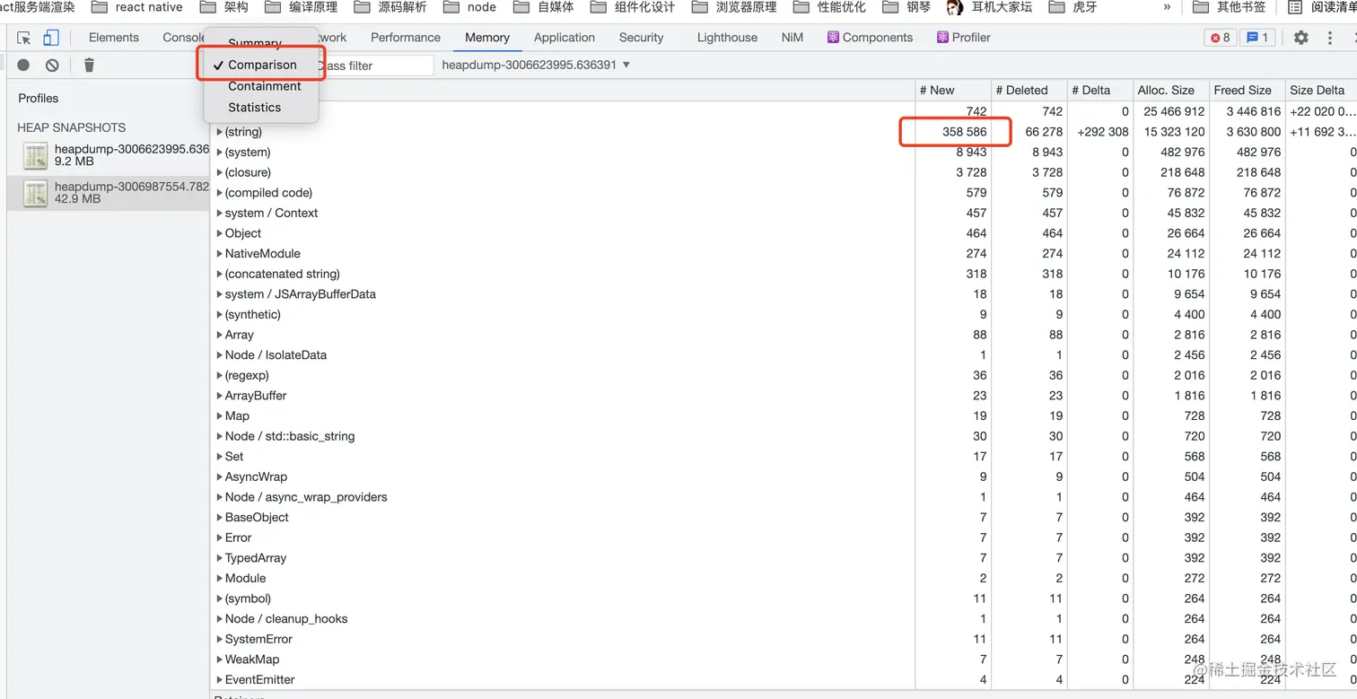
Task: Expand the NativeModule row
Action: (x=220, y=254)
